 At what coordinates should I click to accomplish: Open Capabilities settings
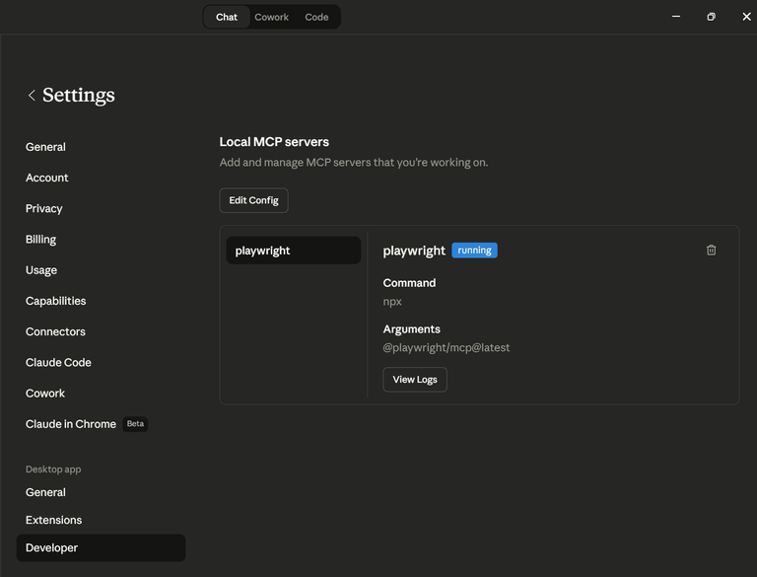(55, 301)
